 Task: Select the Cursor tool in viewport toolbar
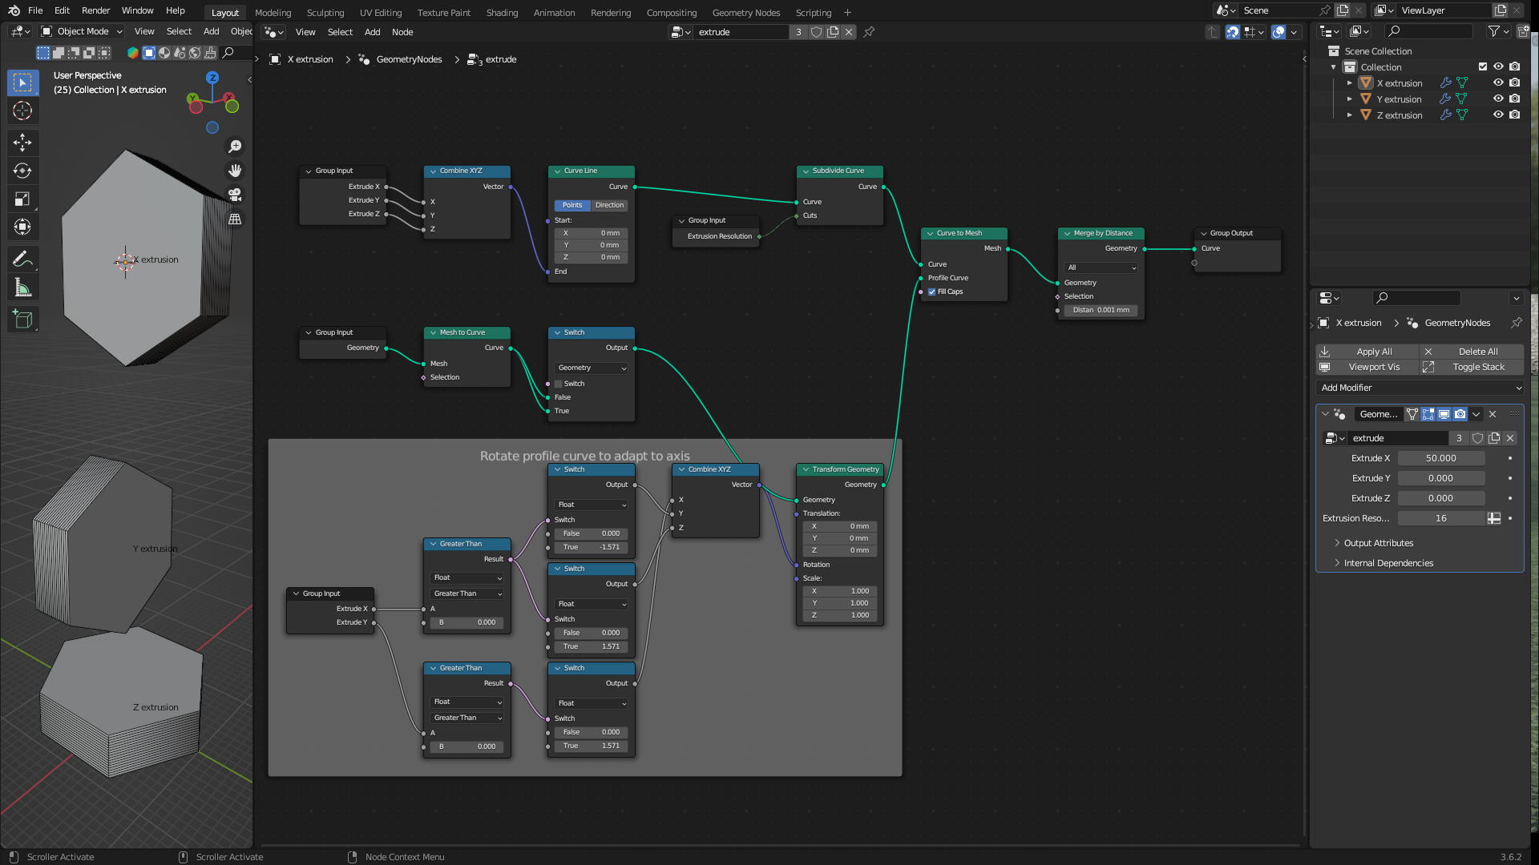(x=22, y=111)
